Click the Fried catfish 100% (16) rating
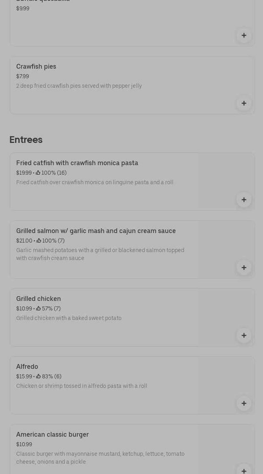 pos(51,173)
